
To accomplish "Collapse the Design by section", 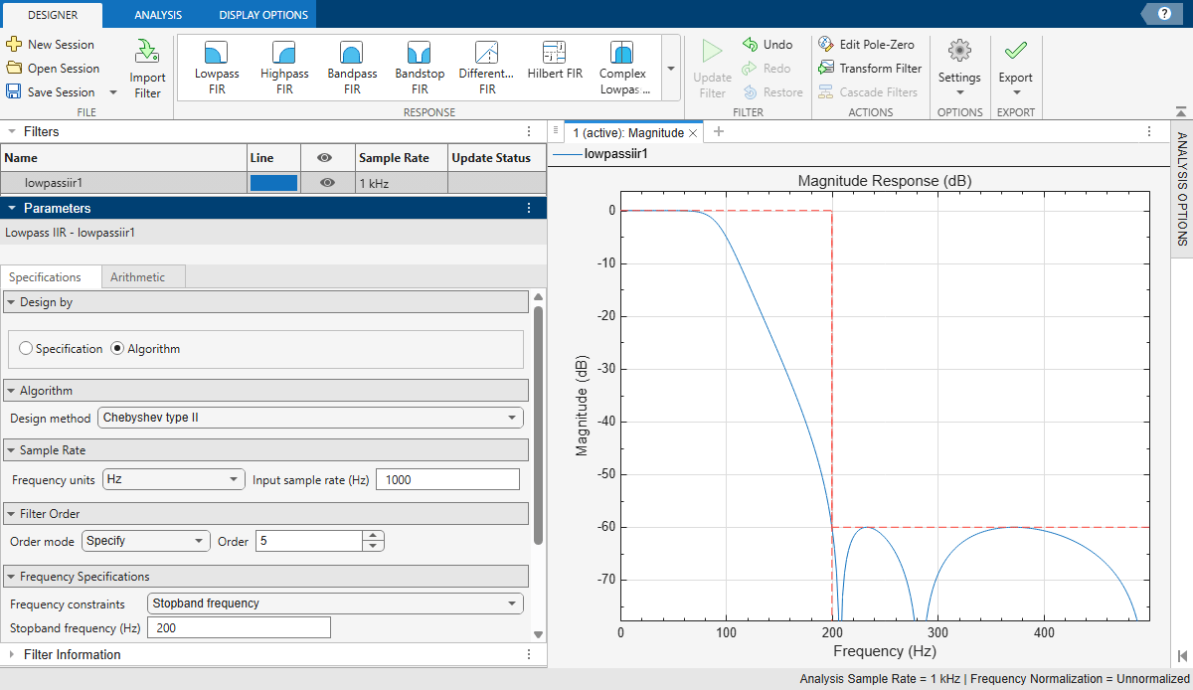I will pos(11,302).
